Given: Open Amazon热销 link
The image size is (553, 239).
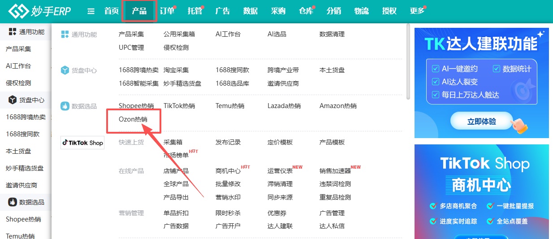Looking at the screenshot, I should pos(338,106).
